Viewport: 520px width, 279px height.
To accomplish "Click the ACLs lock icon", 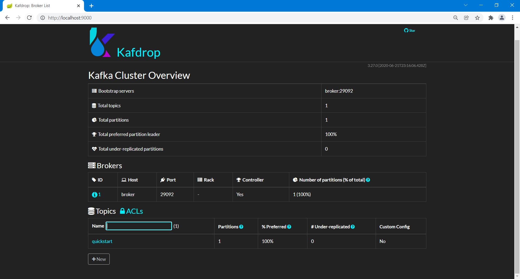I will click(122, 211).
